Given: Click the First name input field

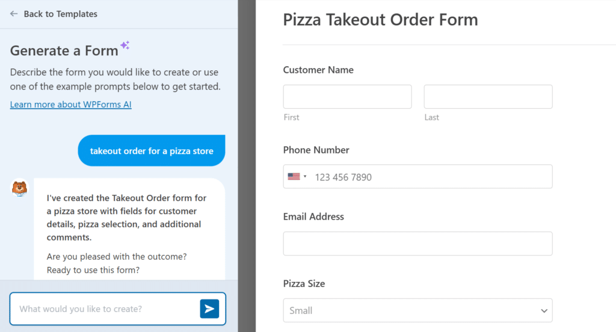Looking at the screenshot, I should pyautogui.click(x=347, y=97).
